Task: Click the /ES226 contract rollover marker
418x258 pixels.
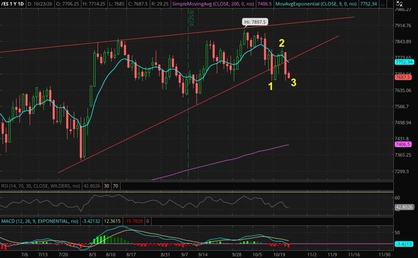Action: coord(191,17)
